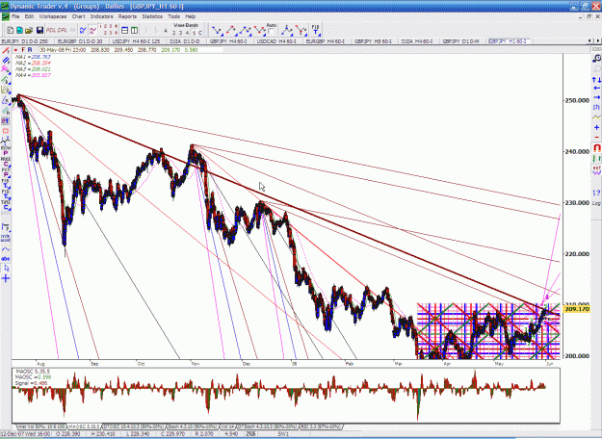The image size is (602, 439).
Task: Open the Reports menu
Action: point(127,16)
